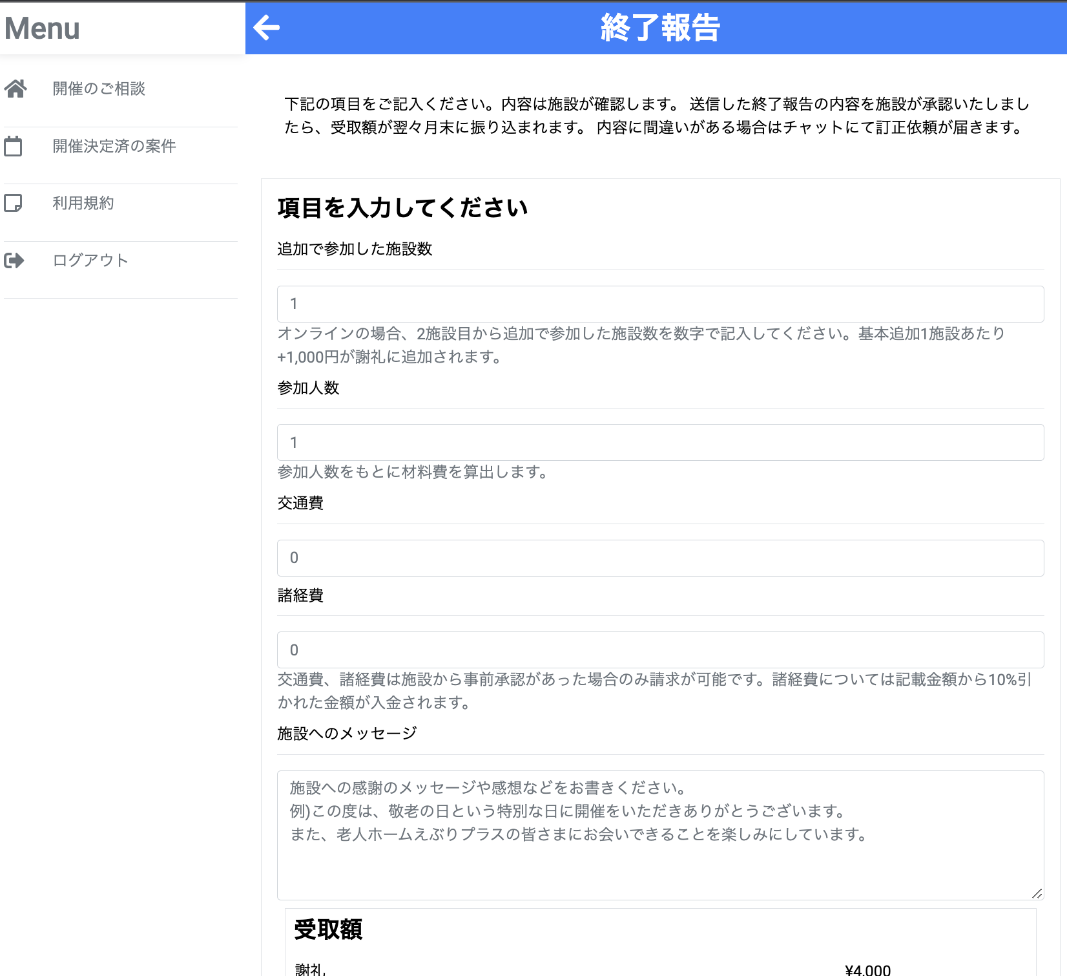Screen dimensions: 1067x976
Task: Select ログアウト text to log out
Action: coord(90,260)
